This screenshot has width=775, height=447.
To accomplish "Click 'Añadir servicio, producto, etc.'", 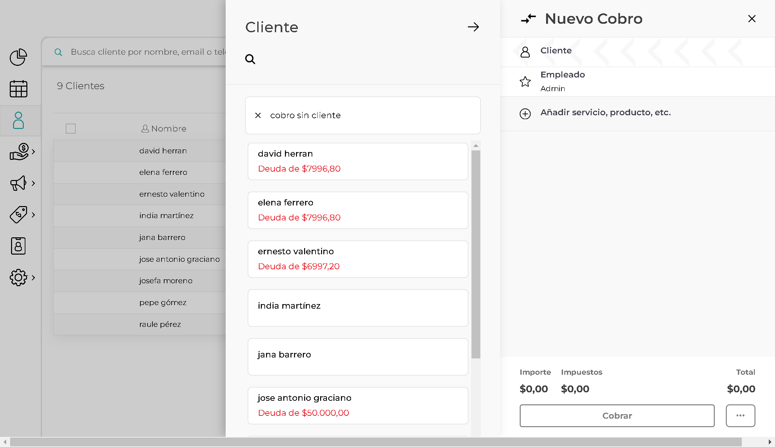I will pyautogui.click(x=605, y=113).
